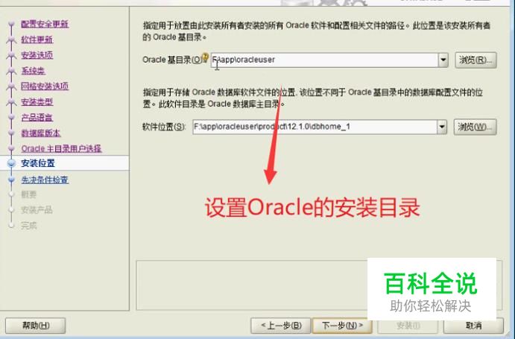Open the 数据库版本 step
The height and width of the screenshot is (339, 515).
coord(41,133)
